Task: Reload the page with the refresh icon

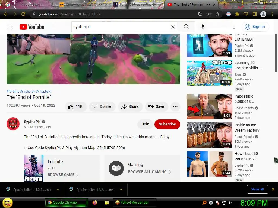Action: tap(23, 14)
